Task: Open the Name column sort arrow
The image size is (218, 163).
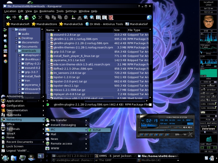Action: point(59,30)
